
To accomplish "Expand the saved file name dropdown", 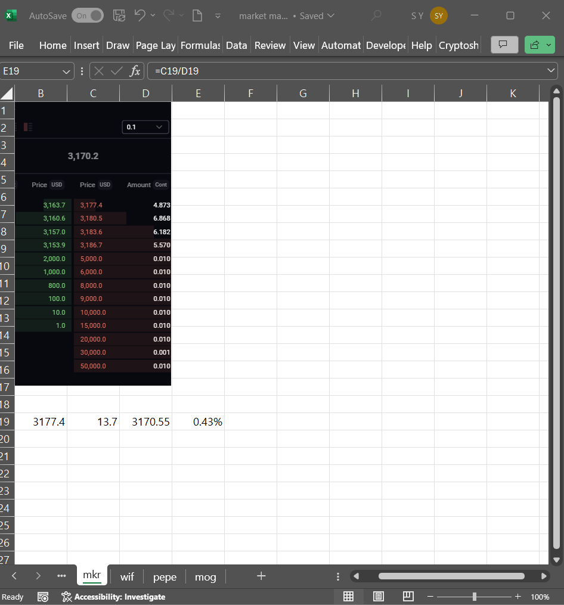I will 331,16.
